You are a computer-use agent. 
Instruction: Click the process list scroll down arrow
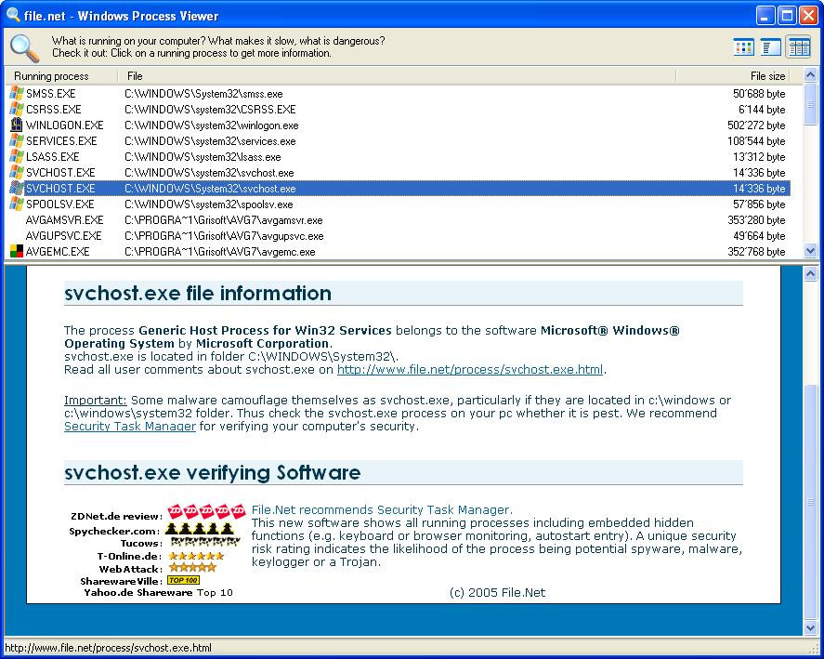click(810, 251)
